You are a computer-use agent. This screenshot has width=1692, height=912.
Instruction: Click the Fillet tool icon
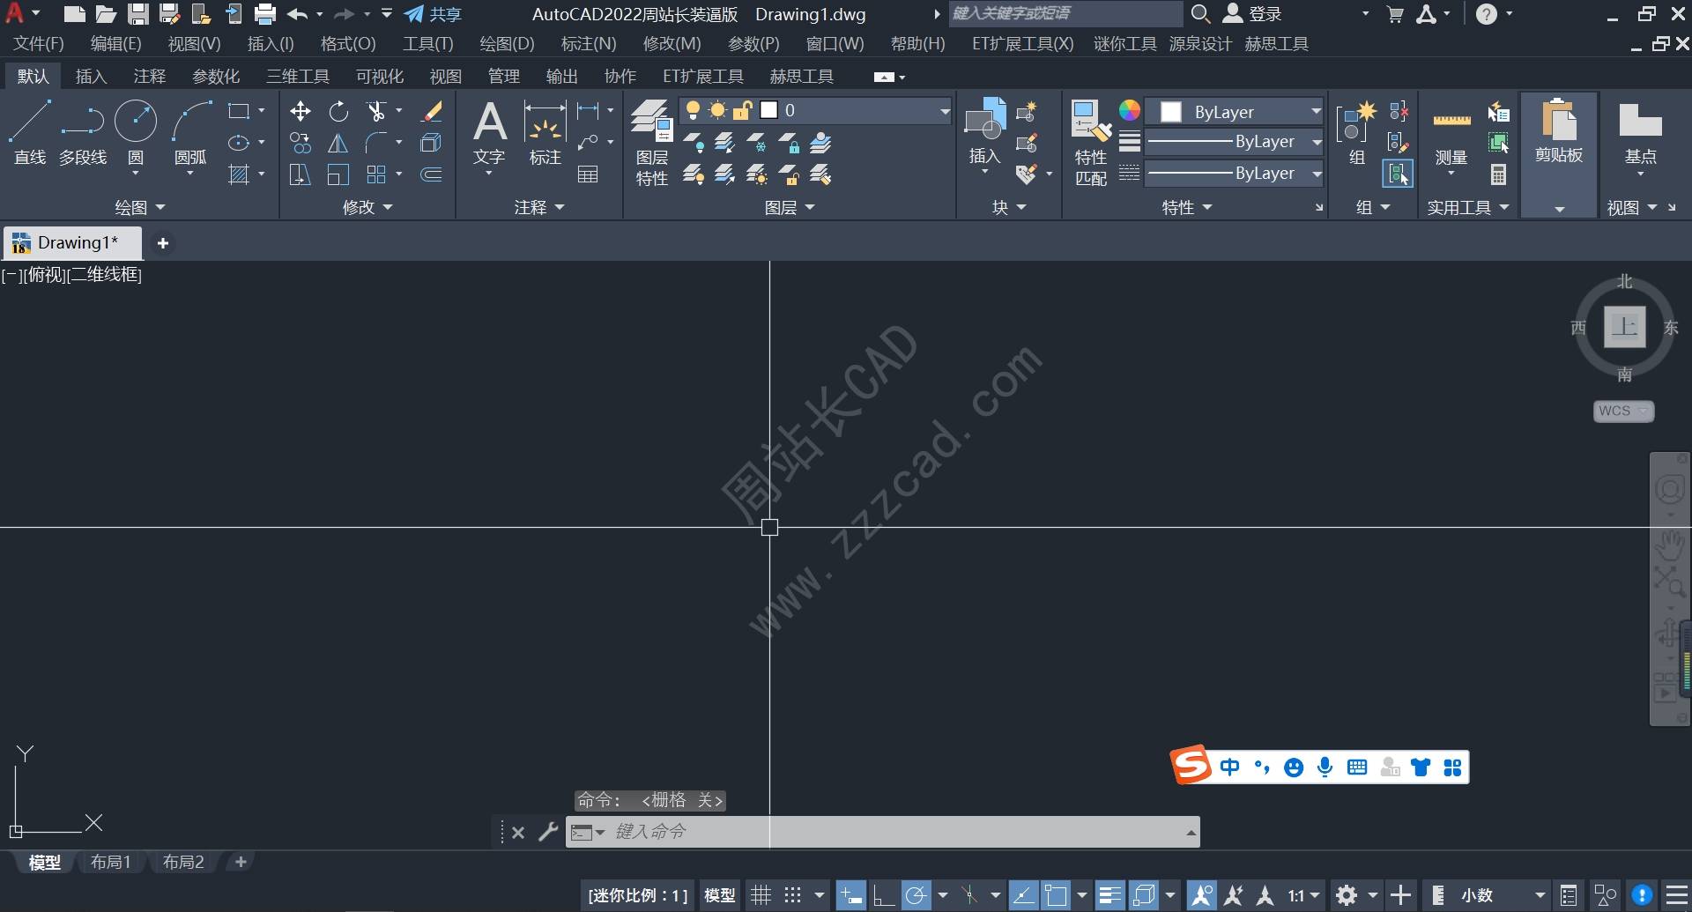pos(376,143)
